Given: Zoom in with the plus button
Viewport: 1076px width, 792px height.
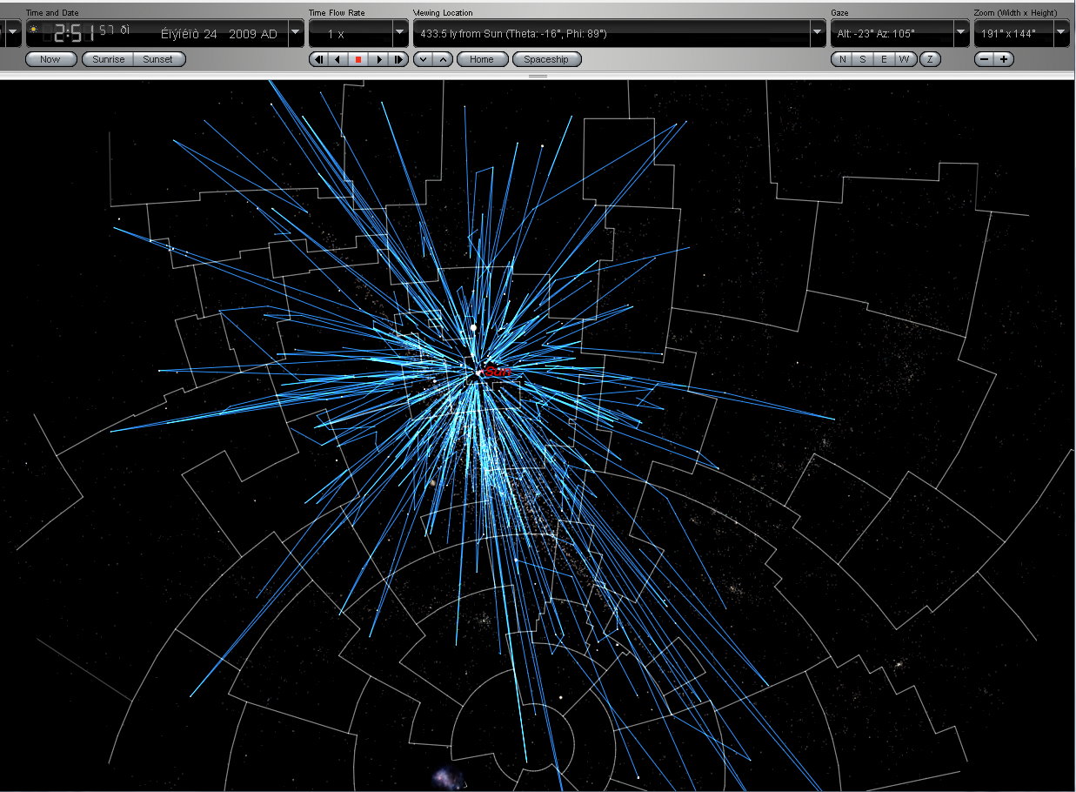Looking at the screenshot, I should pos(1004,59).
